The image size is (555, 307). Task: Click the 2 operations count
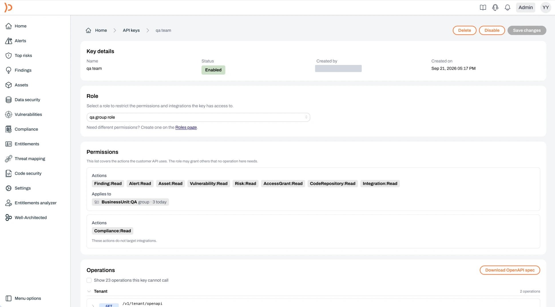pos(530,291)
